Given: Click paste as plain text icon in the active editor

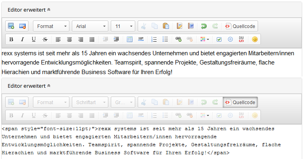Looking at the screenshot, I should coord(179,26).
